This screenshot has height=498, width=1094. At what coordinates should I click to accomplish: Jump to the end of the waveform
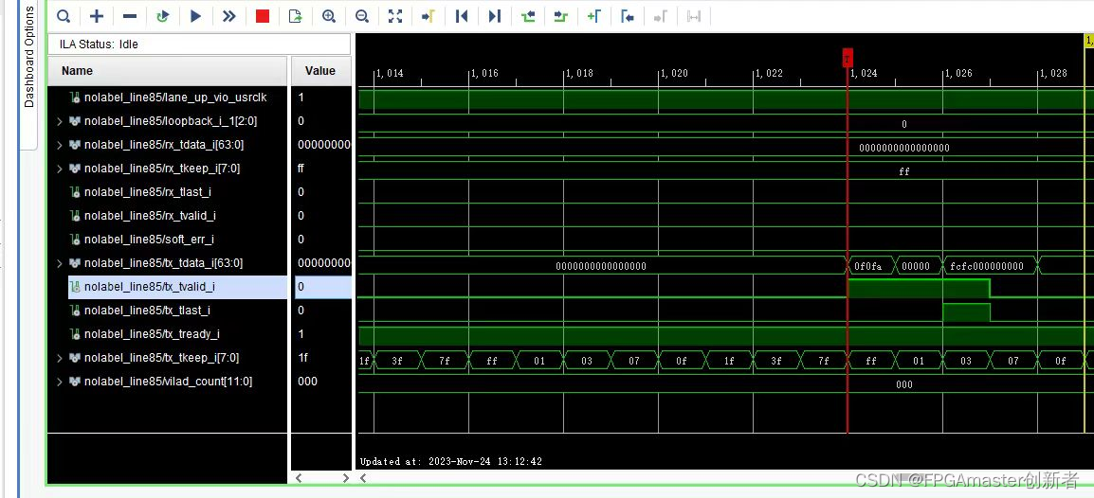[x=495, y=16]
